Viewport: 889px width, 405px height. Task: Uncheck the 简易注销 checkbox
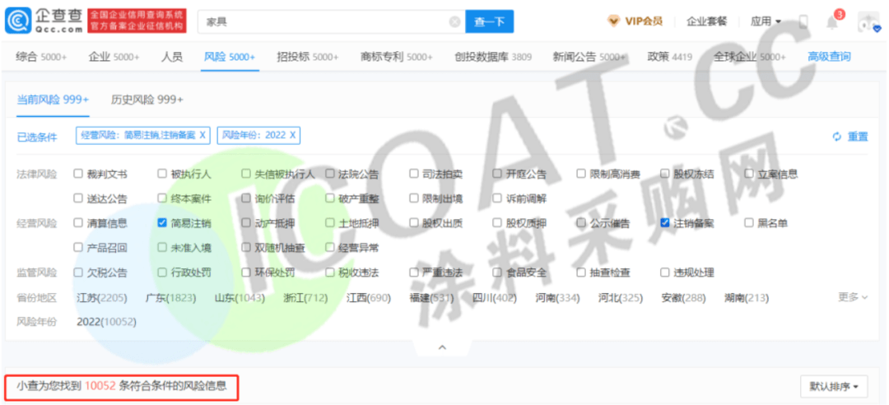(162, 222)
